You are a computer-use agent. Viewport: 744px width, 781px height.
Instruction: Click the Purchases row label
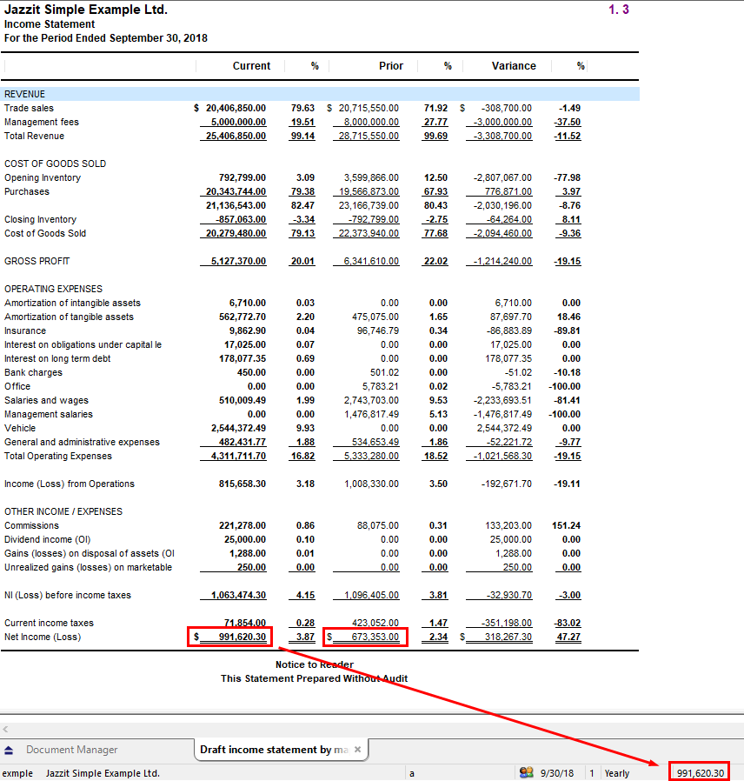27,191
